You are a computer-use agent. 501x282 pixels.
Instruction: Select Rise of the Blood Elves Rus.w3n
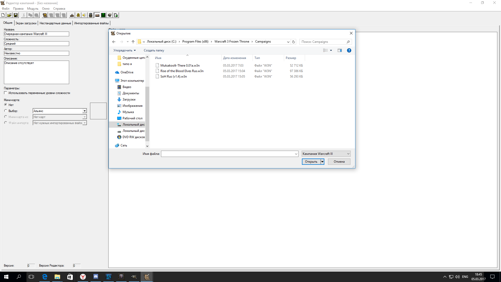tap(182, 71)
